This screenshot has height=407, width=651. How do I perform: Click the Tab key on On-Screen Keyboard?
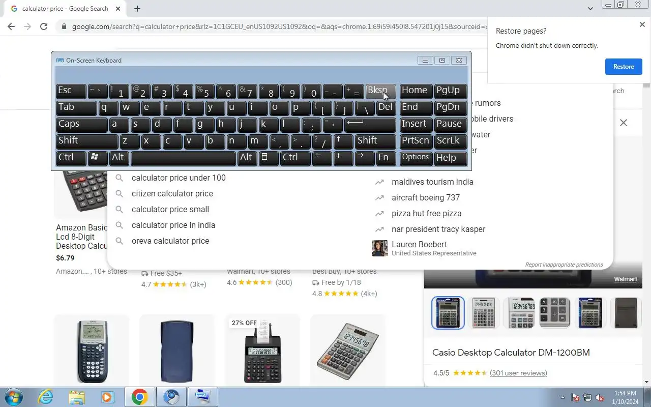pos(76,108)
